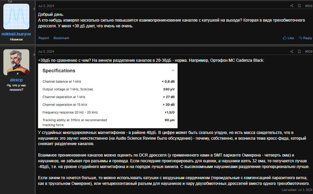Open permalink #508
313x194 pixels.
309,6
